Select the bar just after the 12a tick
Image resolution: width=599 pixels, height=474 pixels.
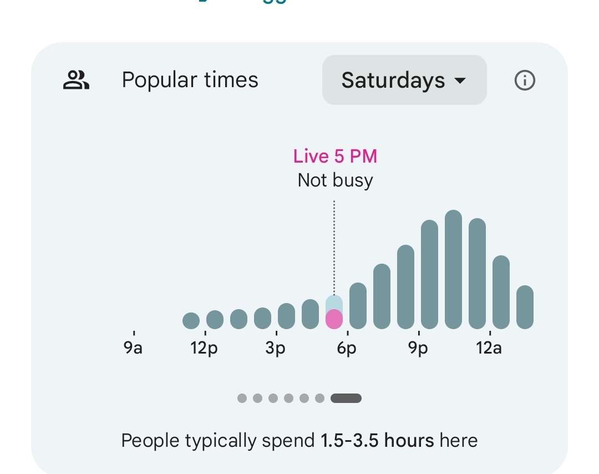pos(501,292)
